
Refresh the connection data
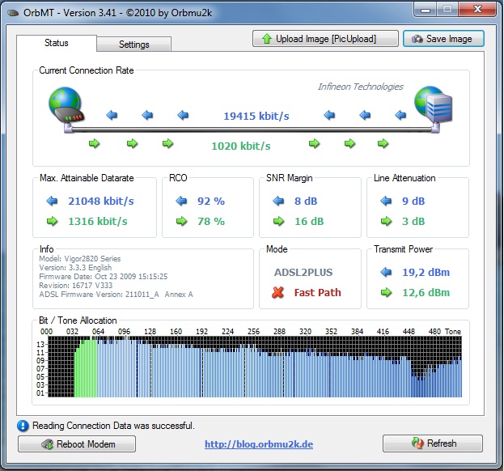[x=433, y=443]
